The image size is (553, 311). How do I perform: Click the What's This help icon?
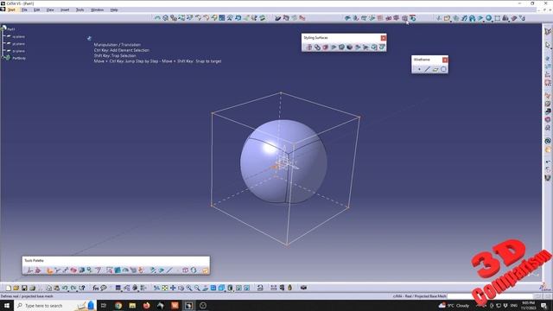click(x=82, y=288)
